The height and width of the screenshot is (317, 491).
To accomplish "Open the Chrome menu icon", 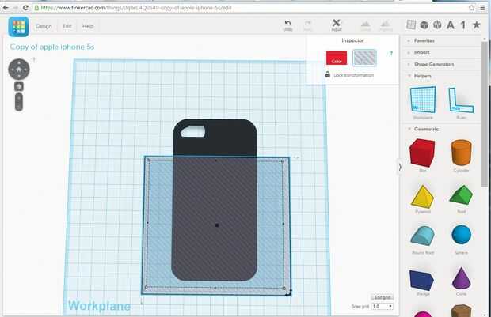I will pyautogui.click(x=483, y=8).
